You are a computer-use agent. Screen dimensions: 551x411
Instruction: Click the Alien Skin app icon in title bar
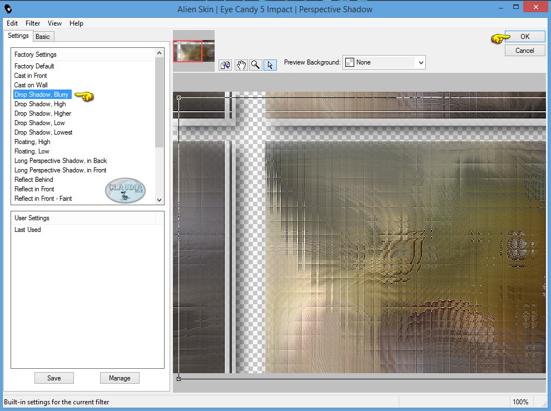(8, 9)
